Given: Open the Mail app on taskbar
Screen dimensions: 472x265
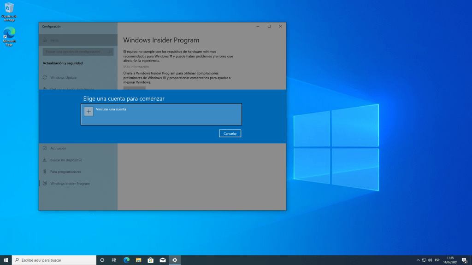Looking at the screenshot, I should 162,260.
